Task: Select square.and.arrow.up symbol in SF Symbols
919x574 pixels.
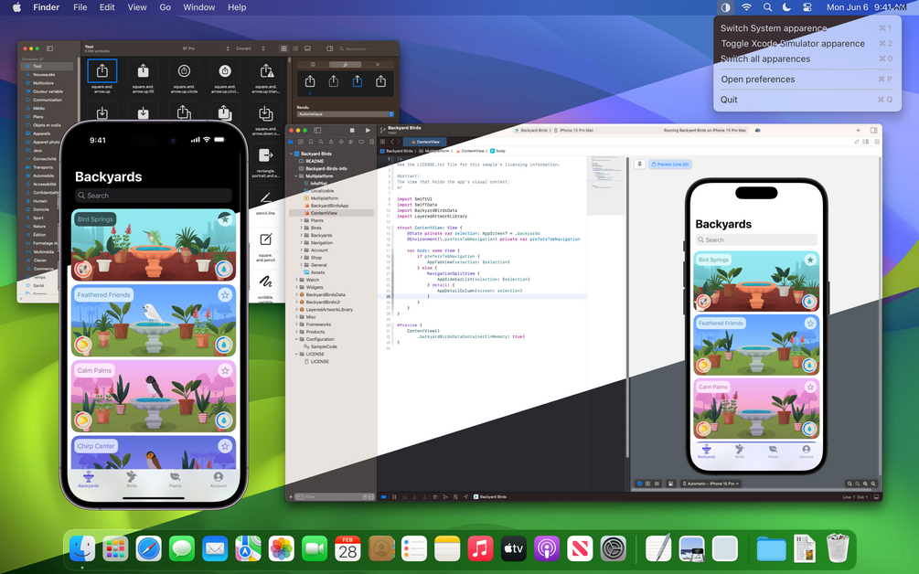Action: tap(102, 71)
